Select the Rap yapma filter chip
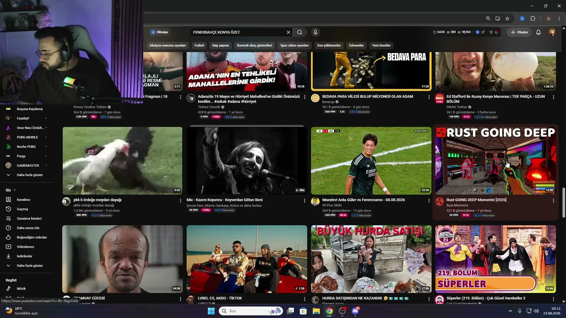The width and height of the screenshot is (566, 318). (221, 45)
